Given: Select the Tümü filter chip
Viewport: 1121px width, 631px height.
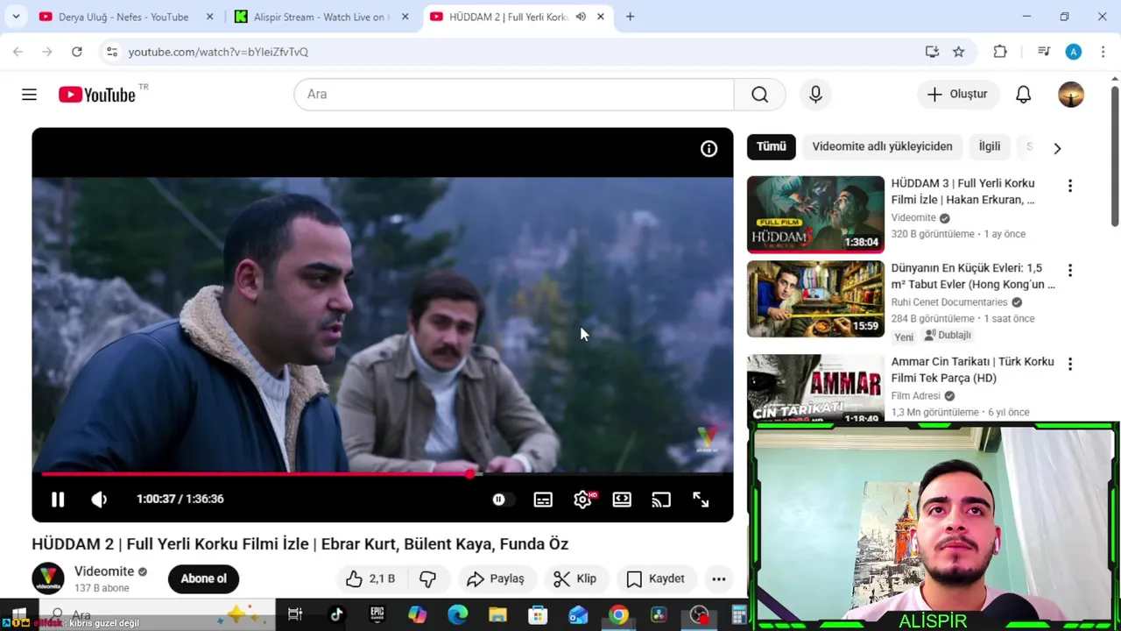Looking at the screenshot, I should 772,146.
